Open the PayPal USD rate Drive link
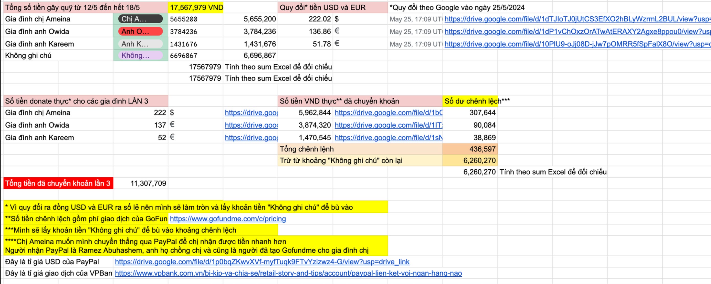 [x=262, y=262]
